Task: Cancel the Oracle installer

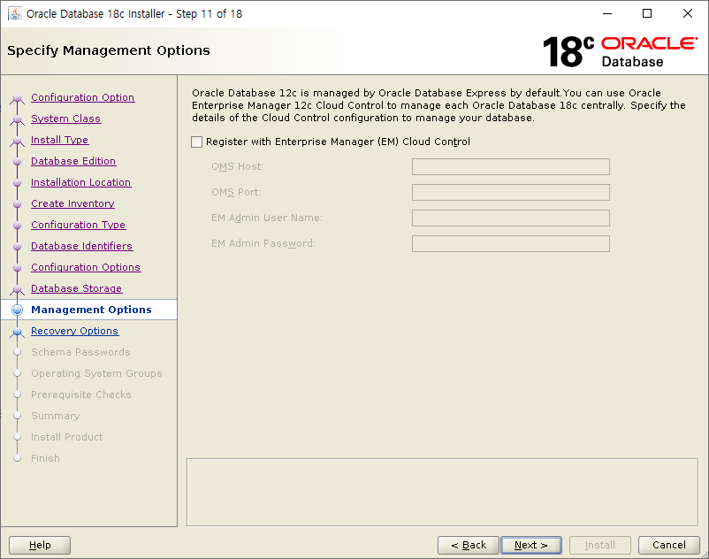Action: pyautogui.click(x=668, y=545)
